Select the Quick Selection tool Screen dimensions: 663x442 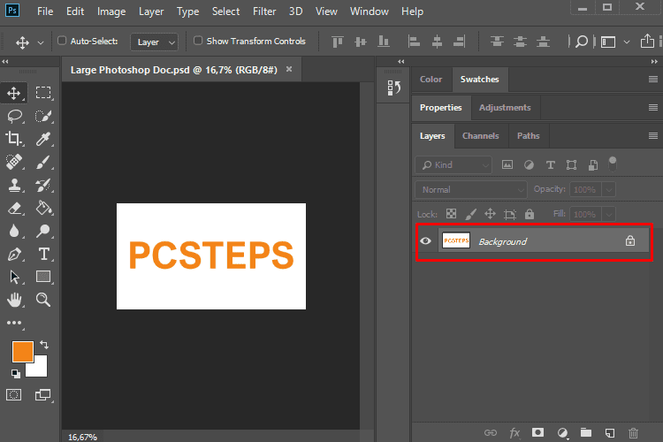click(x=43, y=116)
